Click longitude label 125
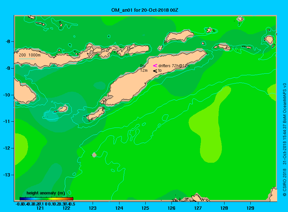The height and width of the screenshot is (212, 288). (x=145, y=208)
